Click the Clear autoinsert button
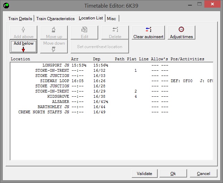This screenshot has width=223, height=183. 148,33
